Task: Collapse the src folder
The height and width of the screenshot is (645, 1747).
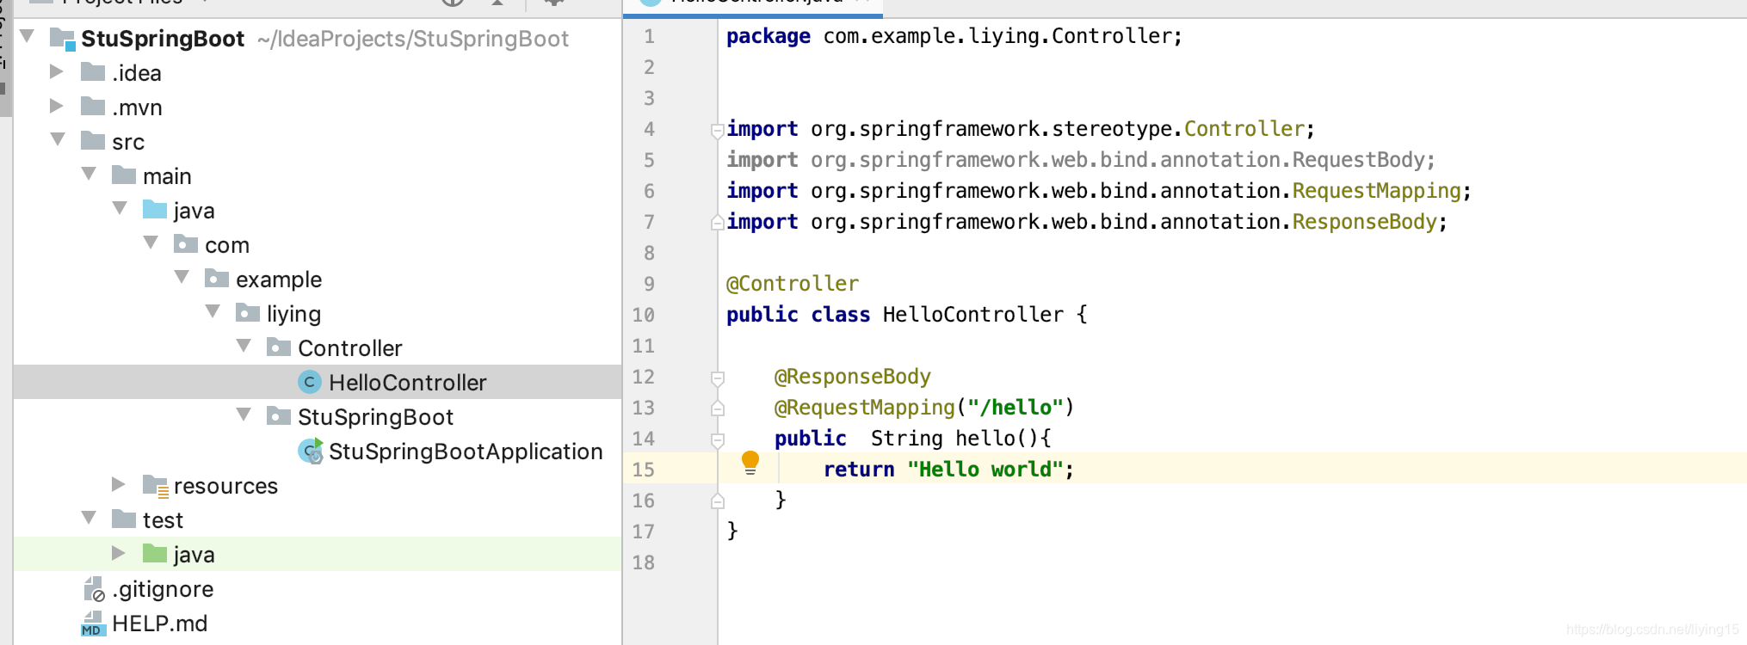Action: (x=59, y=139)
